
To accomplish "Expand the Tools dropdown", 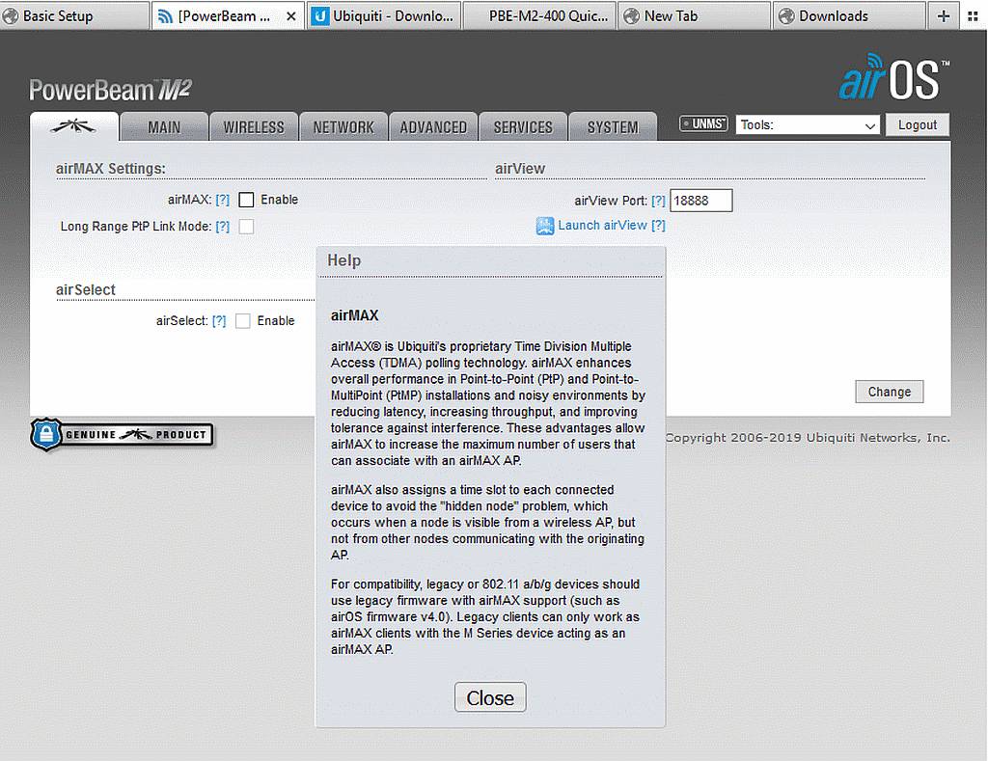I will point(808,124).
